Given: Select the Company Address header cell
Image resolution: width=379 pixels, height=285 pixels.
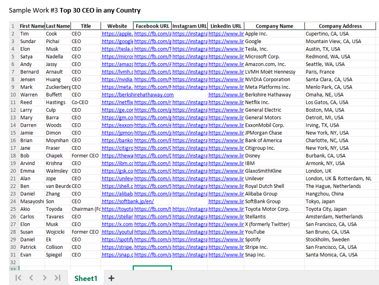Looking at the screenshot, I should coord(340,26).
